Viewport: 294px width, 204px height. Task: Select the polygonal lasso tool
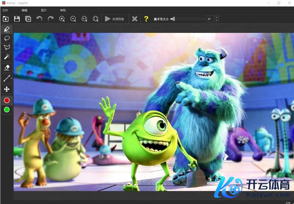7,47
